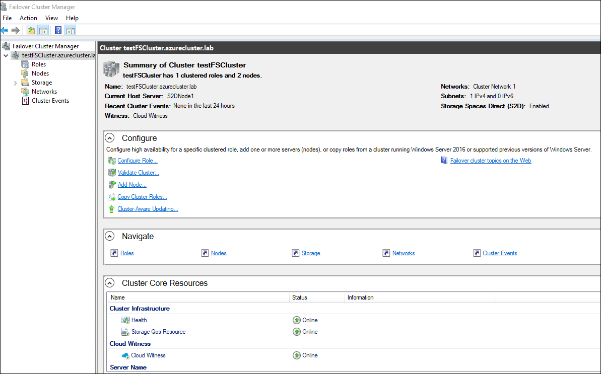Open the Action menu
601x374 pixels.
(28, 18)
